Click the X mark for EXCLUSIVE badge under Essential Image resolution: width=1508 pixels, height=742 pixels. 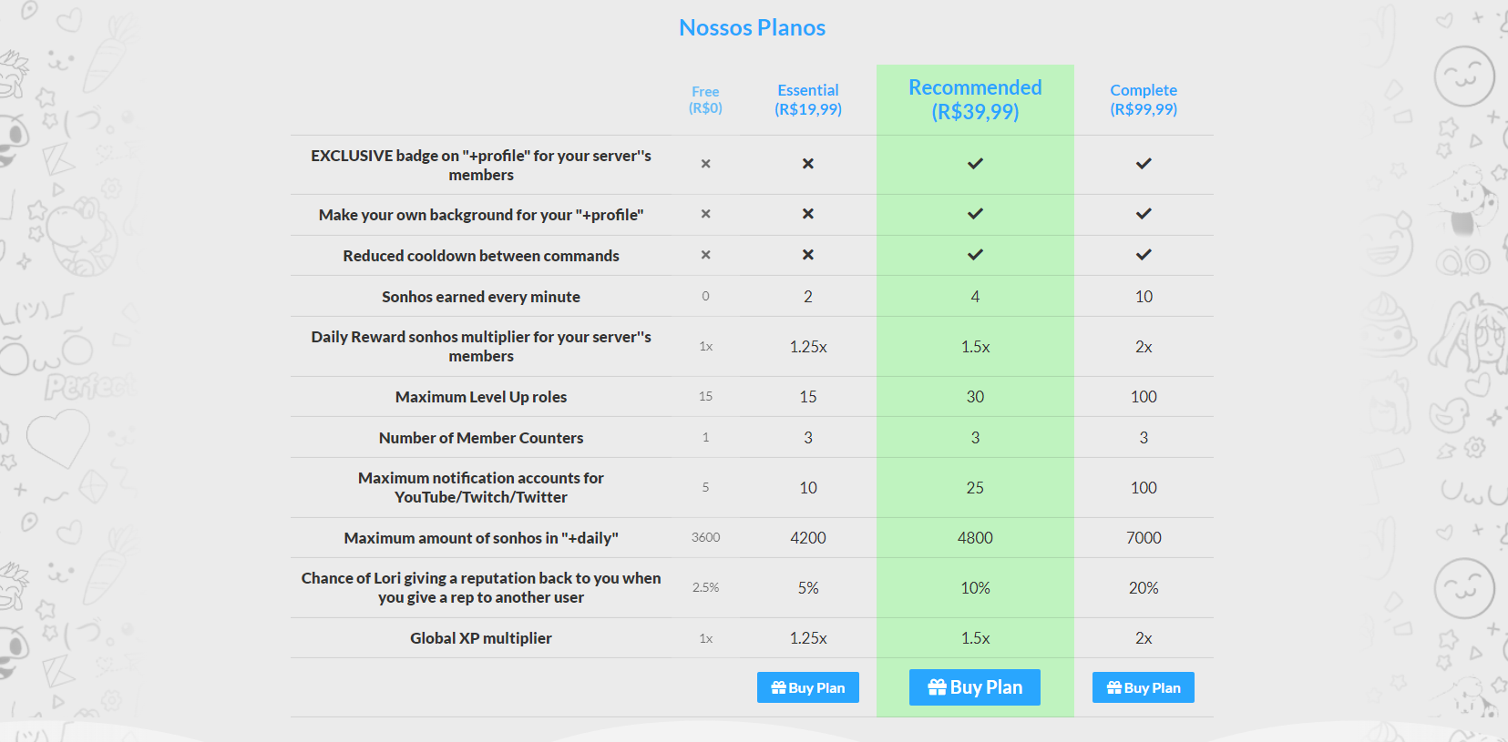click(808, 164)
